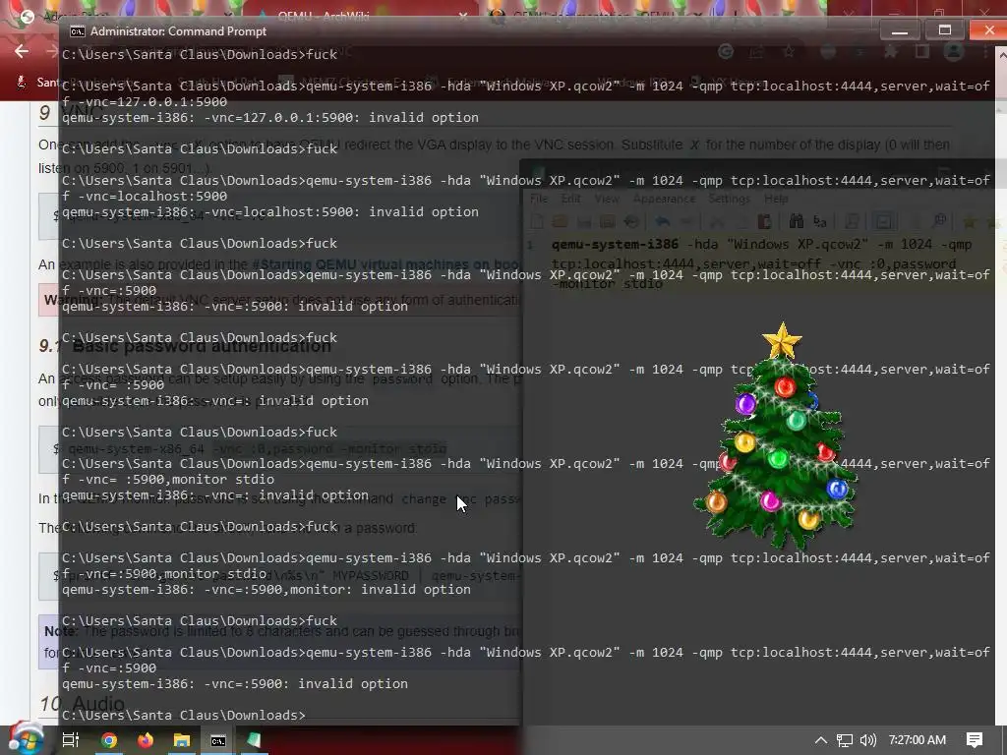
Task: Click favorites star icon in editor toolbar
Action: point(970,222)
